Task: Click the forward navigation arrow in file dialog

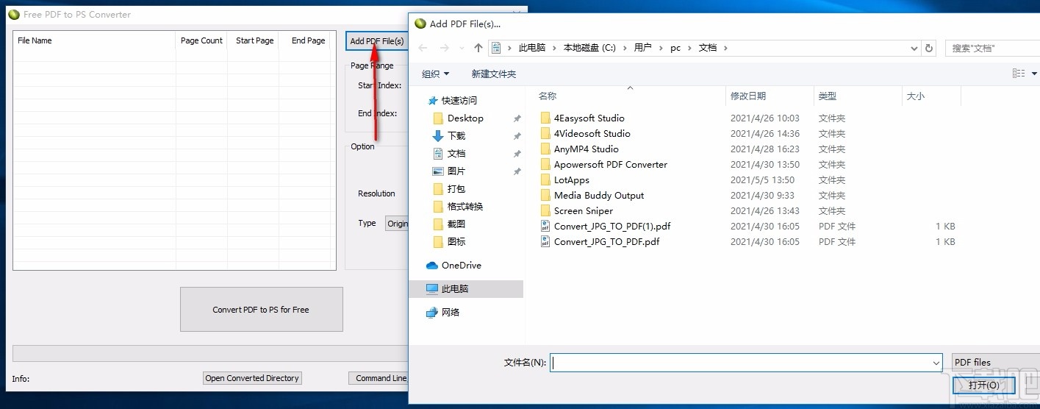Action: coord(444,48)
